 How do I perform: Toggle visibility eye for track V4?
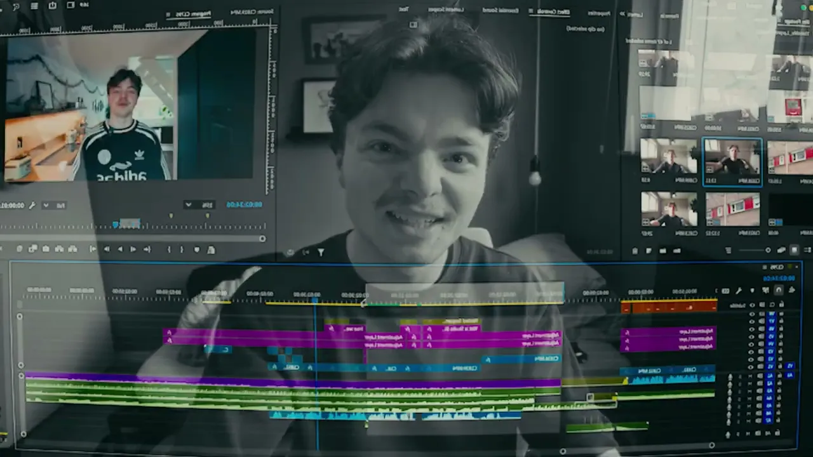pos(753,344)
